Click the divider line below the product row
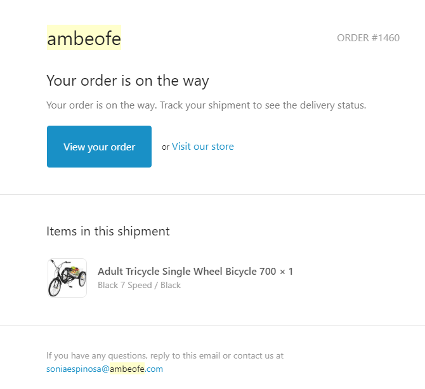 (213, 325)
